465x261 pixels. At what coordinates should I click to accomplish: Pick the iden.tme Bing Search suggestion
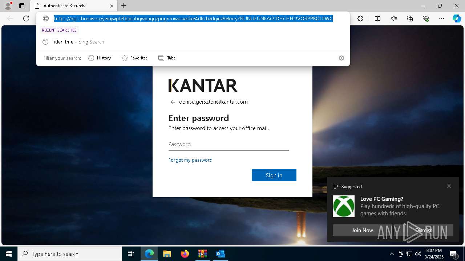pos(193,42)
